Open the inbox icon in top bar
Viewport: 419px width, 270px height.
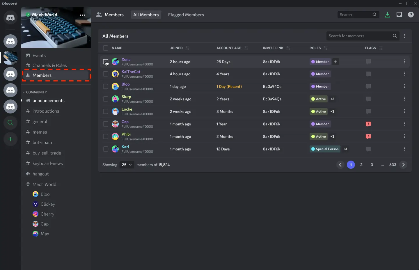399,15
